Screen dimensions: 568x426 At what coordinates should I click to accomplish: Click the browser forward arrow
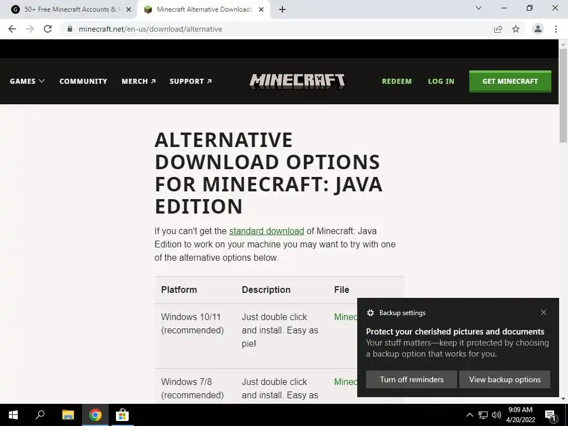click(x=30, y=29)
